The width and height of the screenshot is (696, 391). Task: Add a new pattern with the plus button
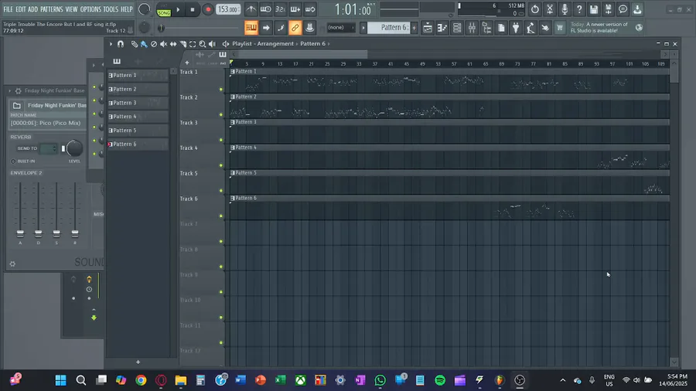click(x=414, y=28)
